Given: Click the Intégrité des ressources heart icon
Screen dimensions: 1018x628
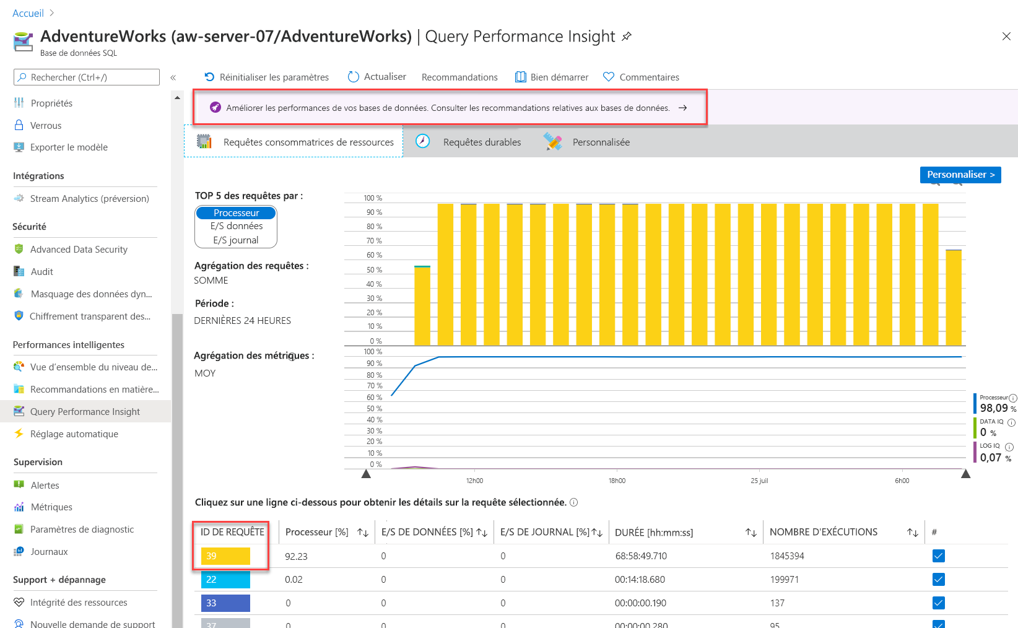Looking at the screenshot, I should tap(19, 602).
